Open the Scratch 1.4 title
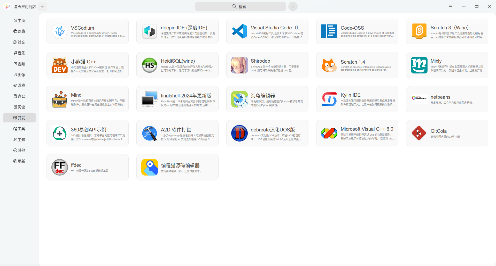The height and width of the screenshot is (266, 496). 353,62
